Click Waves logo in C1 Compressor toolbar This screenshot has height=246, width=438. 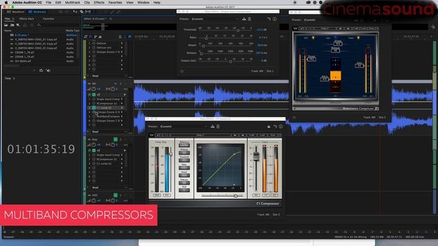coord(152,135)
